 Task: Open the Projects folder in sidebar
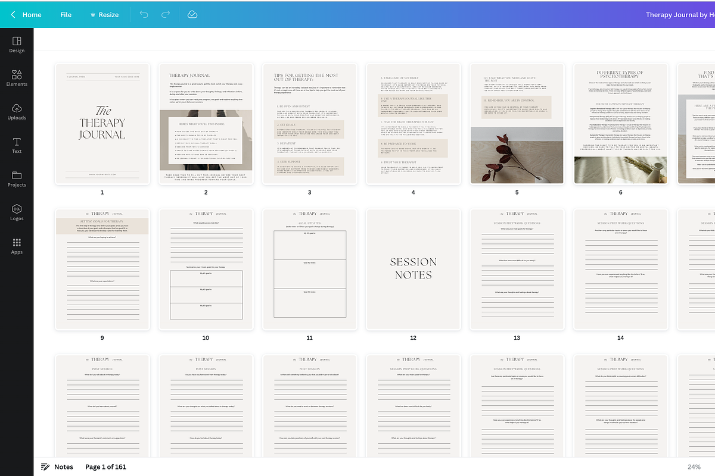(17, 178)
